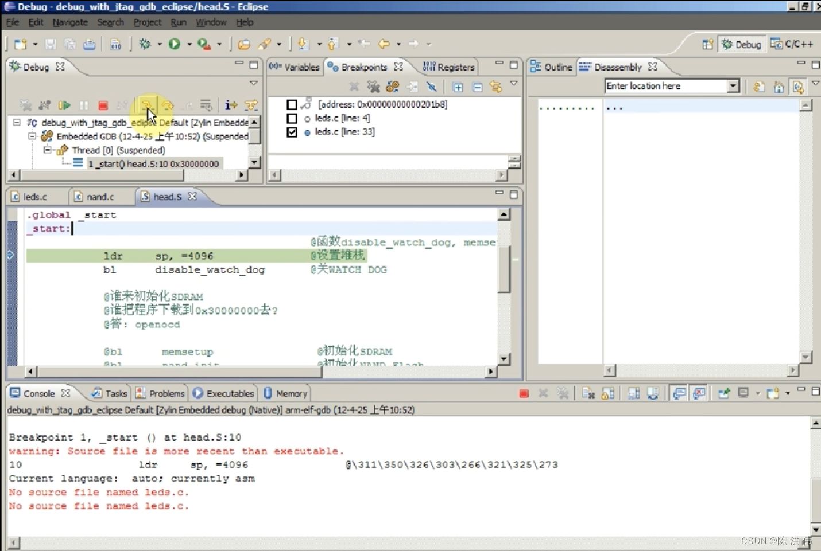Switch to the C/C++ perspective
Image resolution: width=821 pixels, height=551 pixels.
click(792, 44)
